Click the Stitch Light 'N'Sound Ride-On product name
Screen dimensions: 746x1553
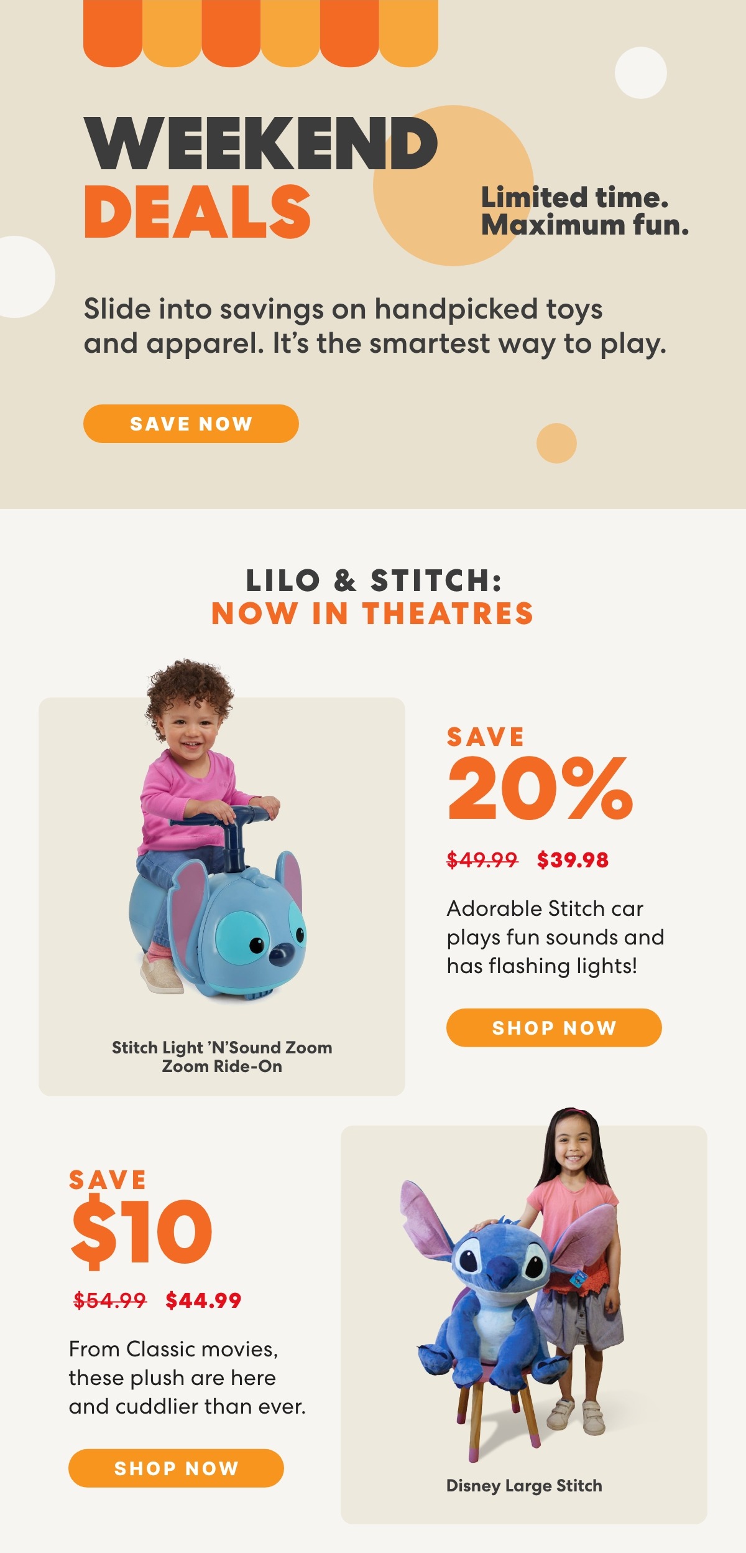(x=222, y=1056)
